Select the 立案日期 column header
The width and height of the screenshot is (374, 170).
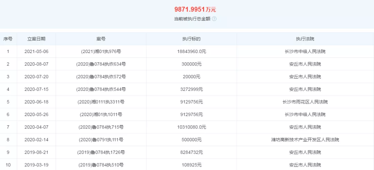(x=36, y=39)
